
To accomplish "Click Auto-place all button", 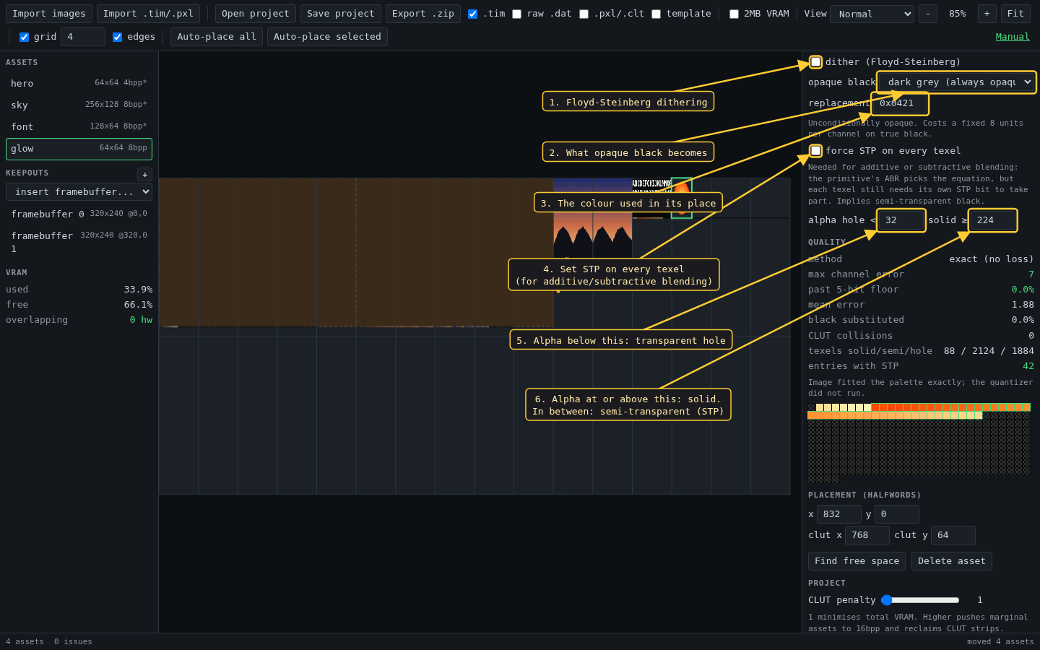I will pos(217,37).
